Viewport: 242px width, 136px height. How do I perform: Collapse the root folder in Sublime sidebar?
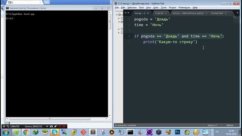coord(117,15)
